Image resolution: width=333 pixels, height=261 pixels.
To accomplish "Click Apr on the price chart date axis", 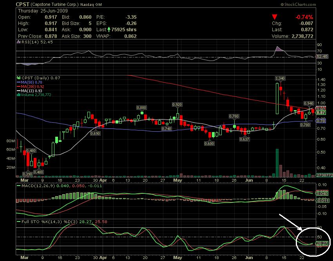I will click(103, 180).
